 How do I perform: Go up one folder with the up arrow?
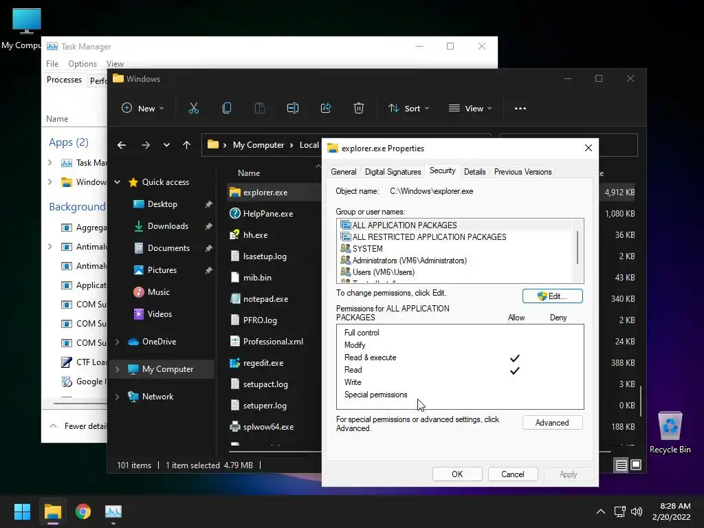tap(187, 145)
